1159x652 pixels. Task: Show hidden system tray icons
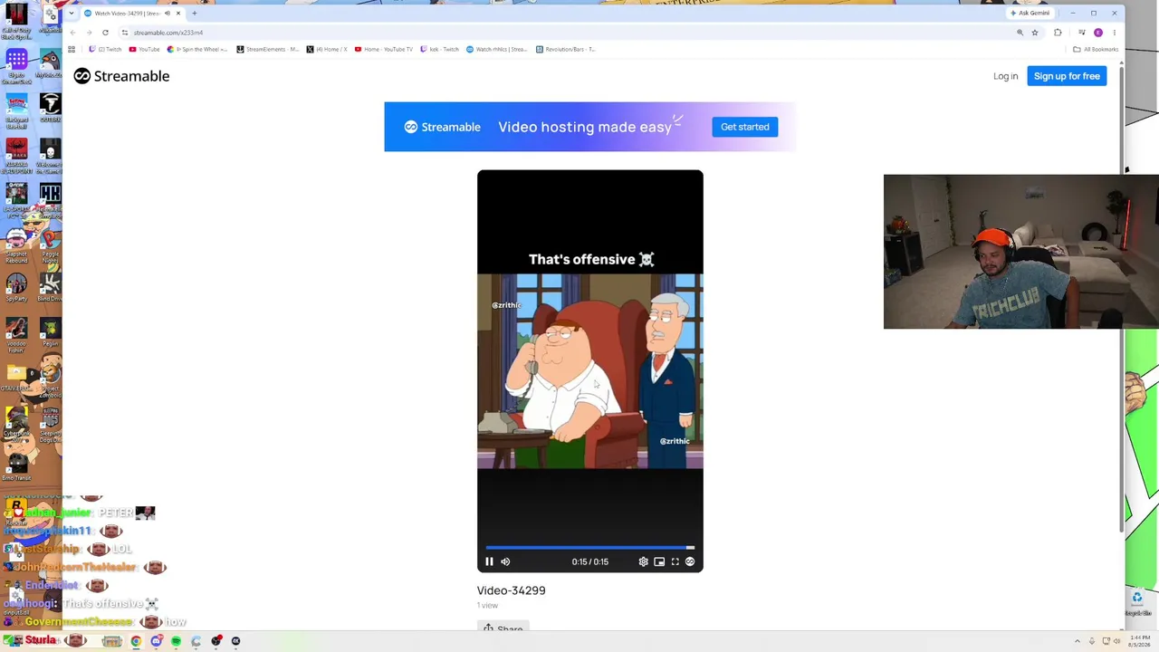click(1077, 641)
